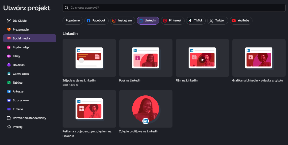Click the Pinterest logo icon
Screen dimensions: 288x145
click(165, 21)
